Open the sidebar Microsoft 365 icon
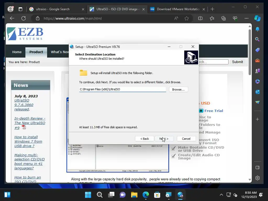Screen dimensions: 268x201 point(258,81)
